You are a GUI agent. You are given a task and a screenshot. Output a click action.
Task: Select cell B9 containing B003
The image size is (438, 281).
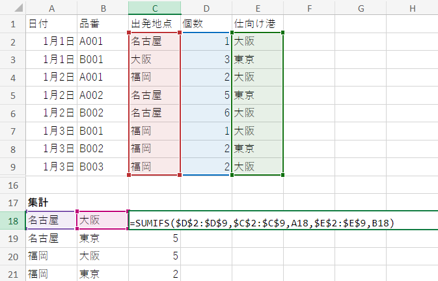103,167
